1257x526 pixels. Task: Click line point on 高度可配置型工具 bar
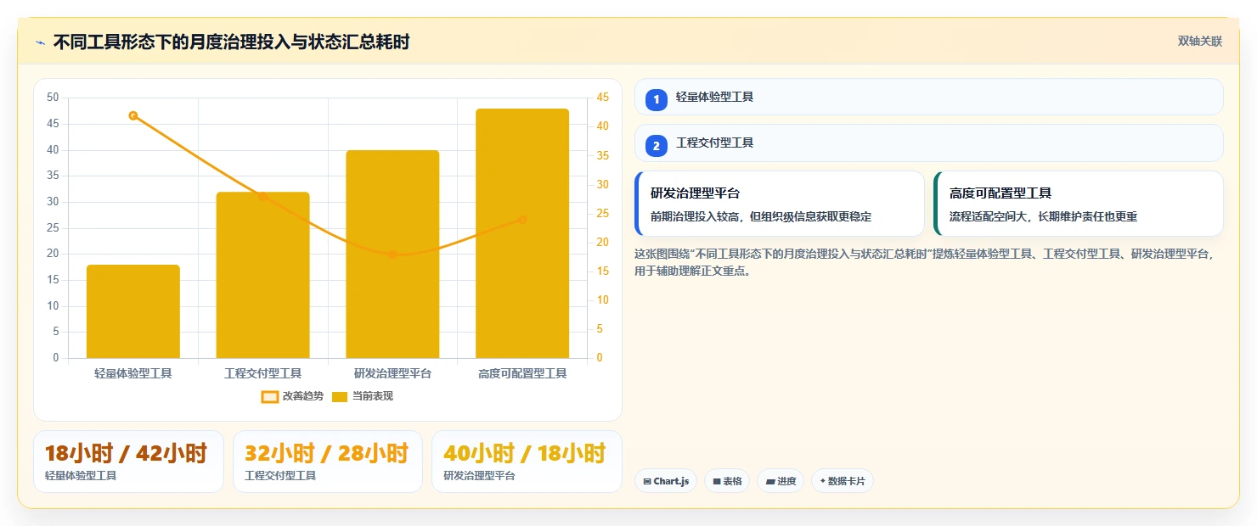pyautogui.click(x=522, y=220)
